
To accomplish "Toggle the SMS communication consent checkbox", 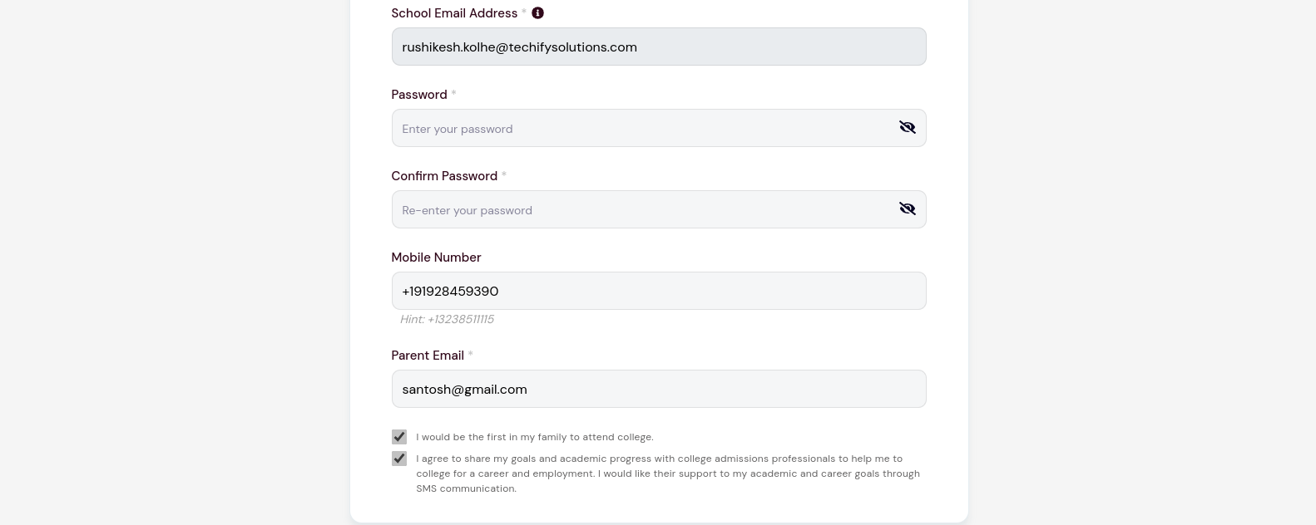I will click(399, 459).
